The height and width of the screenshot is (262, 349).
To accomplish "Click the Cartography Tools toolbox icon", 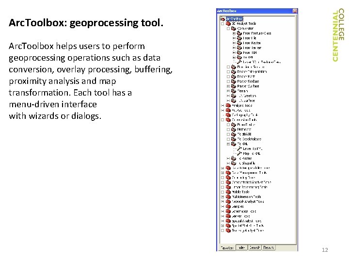I will (x=228, y=115).
